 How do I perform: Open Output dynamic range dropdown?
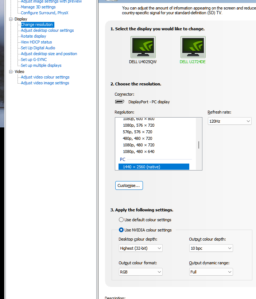(x=211, y=272)
